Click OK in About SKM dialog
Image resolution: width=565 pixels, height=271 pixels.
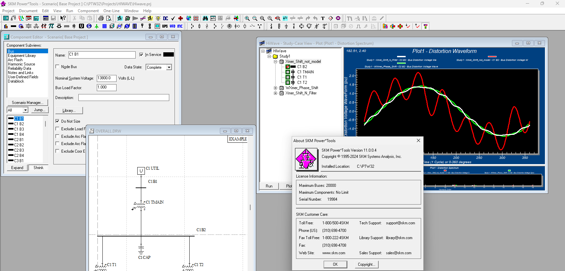coord(335,264)
